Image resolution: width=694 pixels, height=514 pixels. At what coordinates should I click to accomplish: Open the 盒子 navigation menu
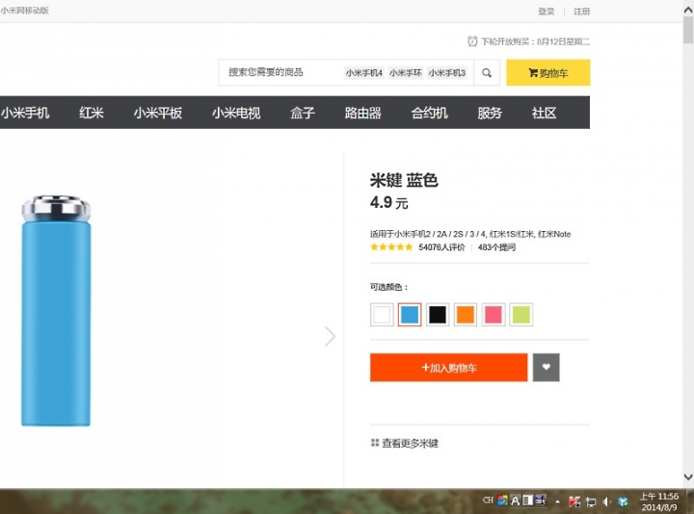(x=303, y=113)
